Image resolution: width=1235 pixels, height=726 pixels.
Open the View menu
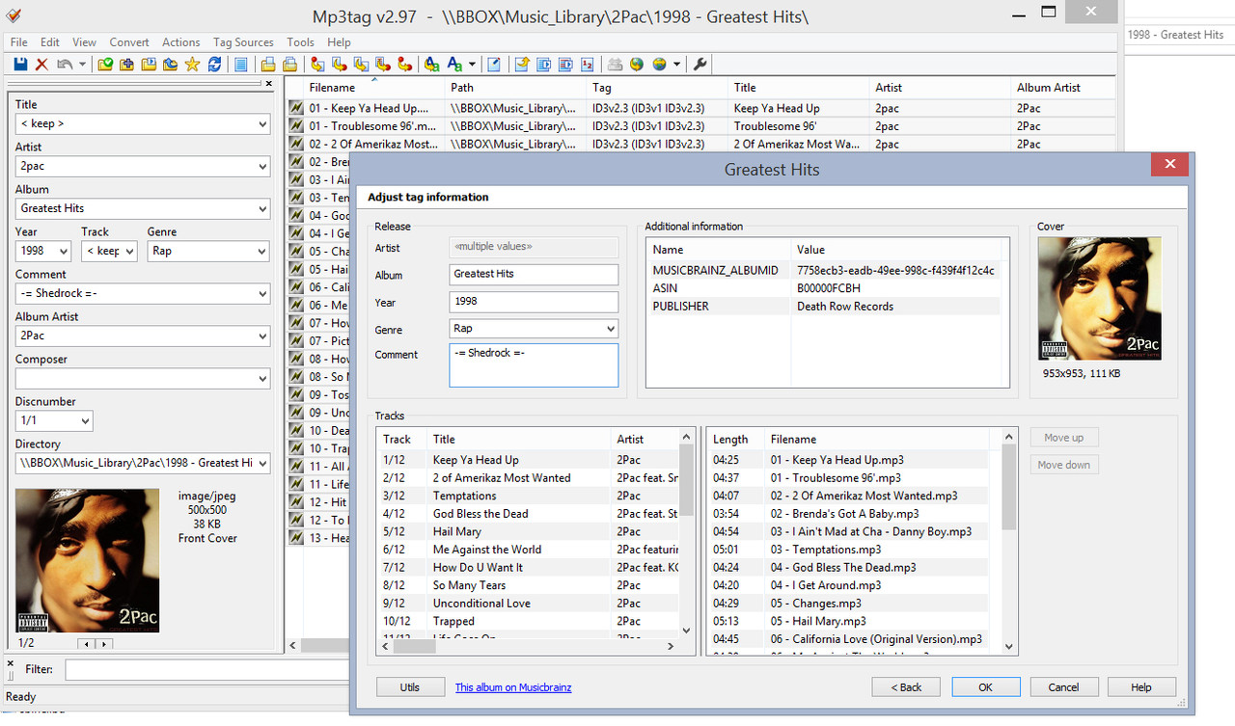(84, 42)
